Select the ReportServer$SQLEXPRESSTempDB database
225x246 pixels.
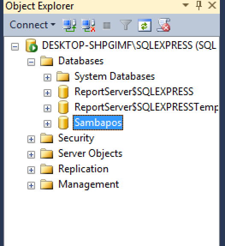pos(146,107)
